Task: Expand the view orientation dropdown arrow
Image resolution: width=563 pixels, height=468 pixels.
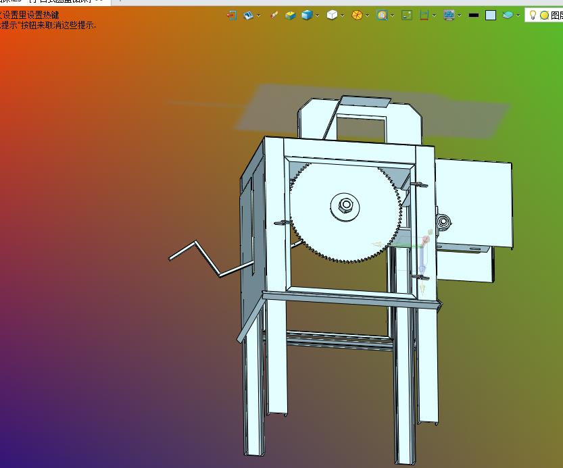Action: click(258, 16)
